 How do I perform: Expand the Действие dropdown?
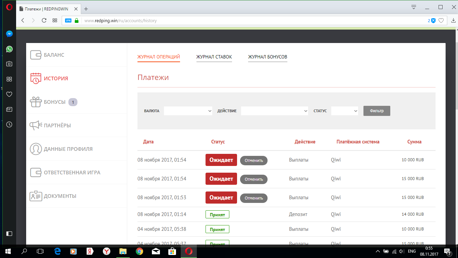[x=275, y=111]
